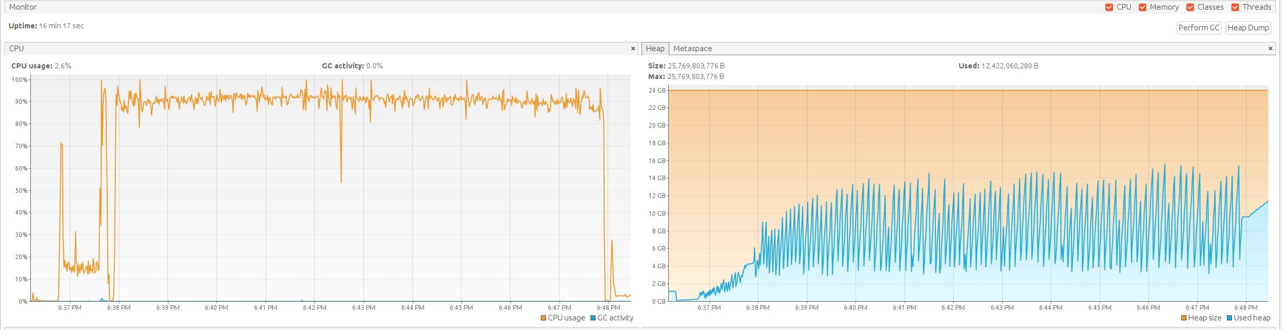Hide the Threads graph via its checkbox
Image resolution: width=1282 pixels, height=330 pixels.
[1235, 7]
